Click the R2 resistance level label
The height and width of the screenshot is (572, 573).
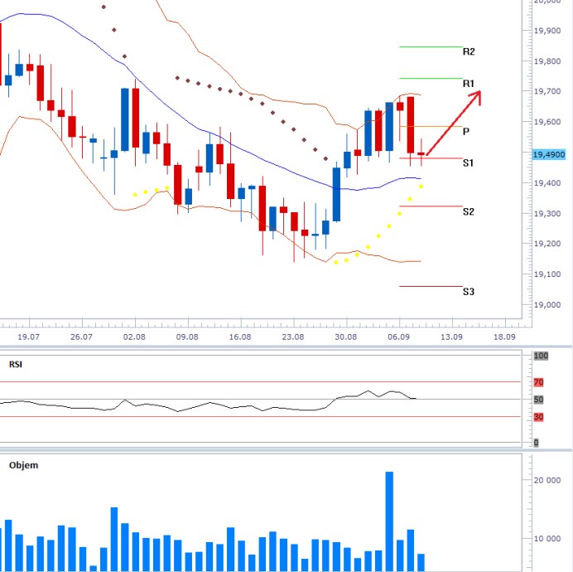tap(468, 51)
